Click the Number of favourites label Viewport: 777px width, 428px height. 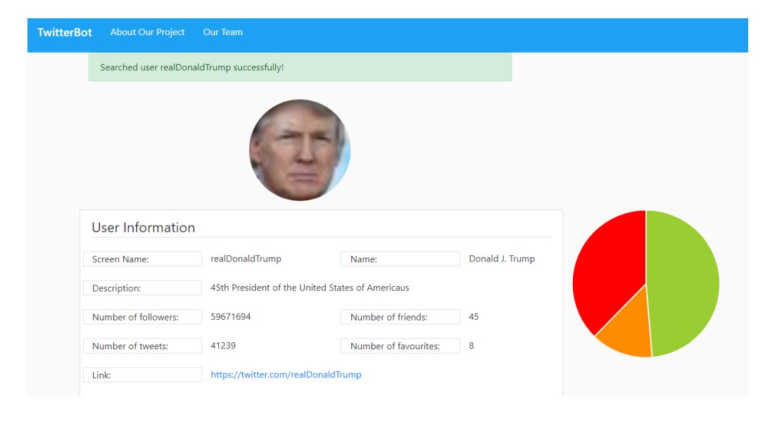point(400,346)
